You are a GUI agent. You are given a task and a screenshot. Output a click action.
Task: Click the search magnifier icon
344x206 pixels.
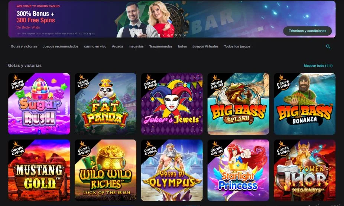328,46
